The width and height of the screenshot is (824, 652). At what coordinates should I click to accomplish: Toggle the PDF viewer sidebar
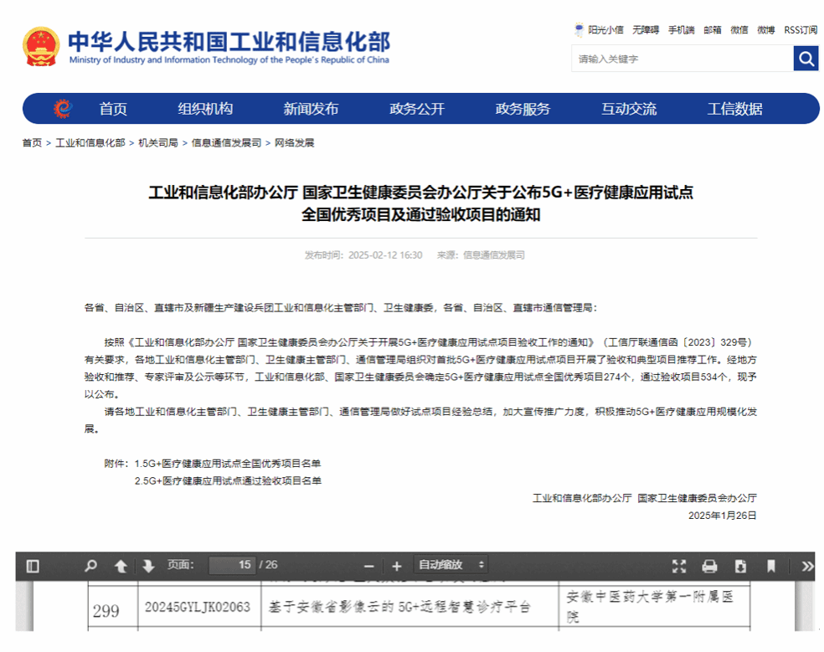(33, 566)
